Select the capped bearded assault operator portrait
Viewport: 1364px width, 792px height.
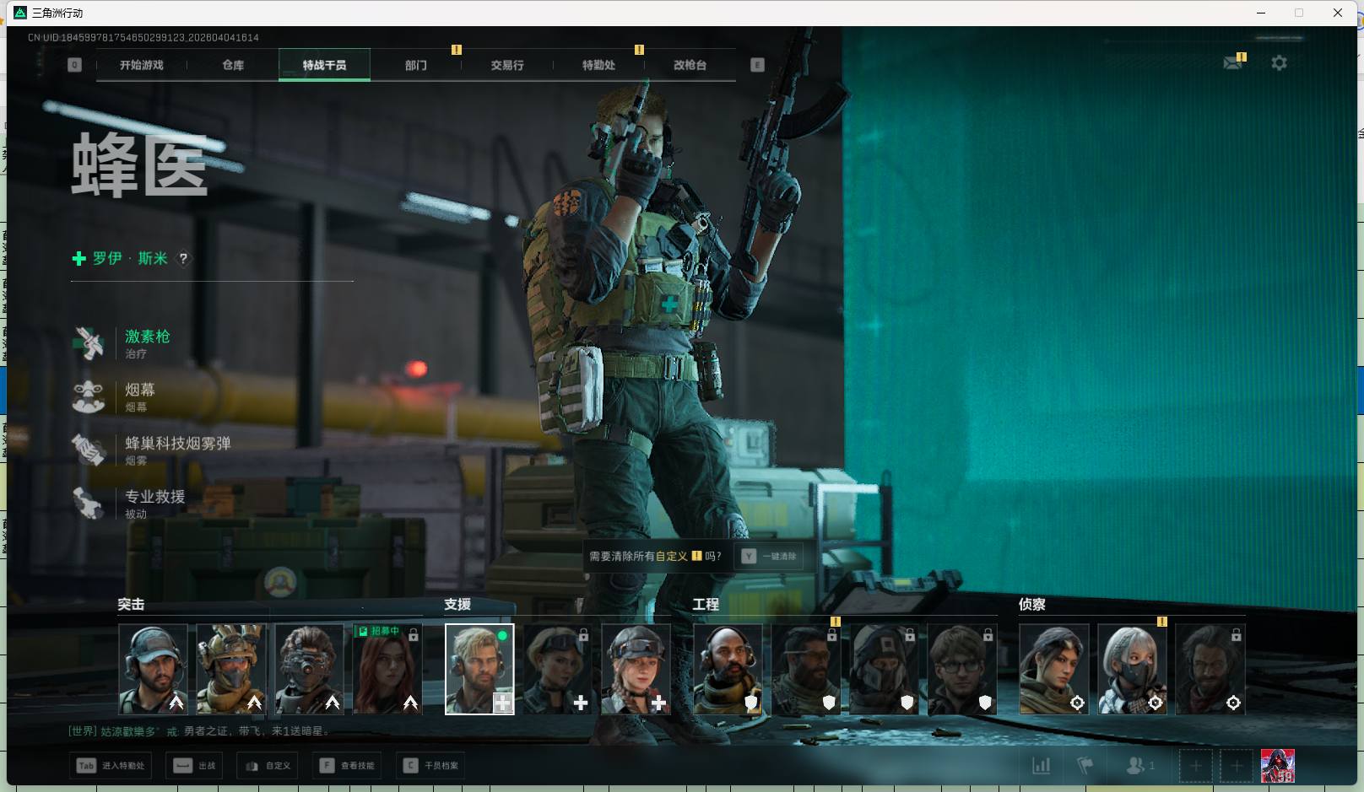click(x=154, y=669)
